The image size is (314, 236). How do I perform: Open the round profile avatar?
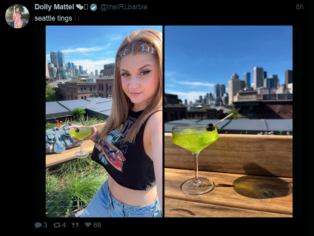(17, 16)
